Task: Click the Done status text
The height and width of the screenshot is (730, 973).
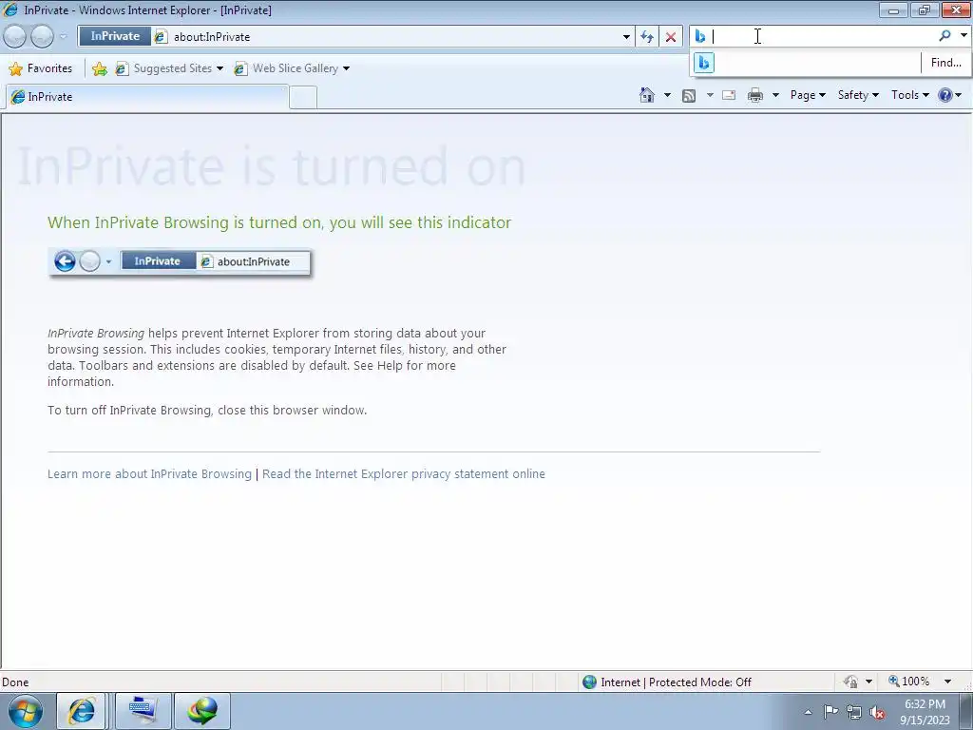Action: [x=15, y=682]
